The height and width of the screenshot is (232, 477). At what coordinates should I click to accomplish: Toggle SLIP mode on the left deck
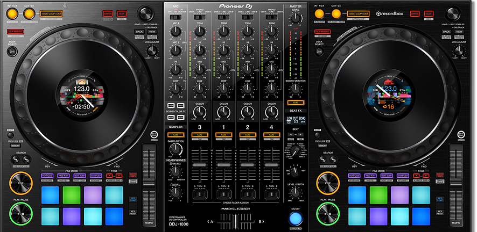(x=122, y=13)
